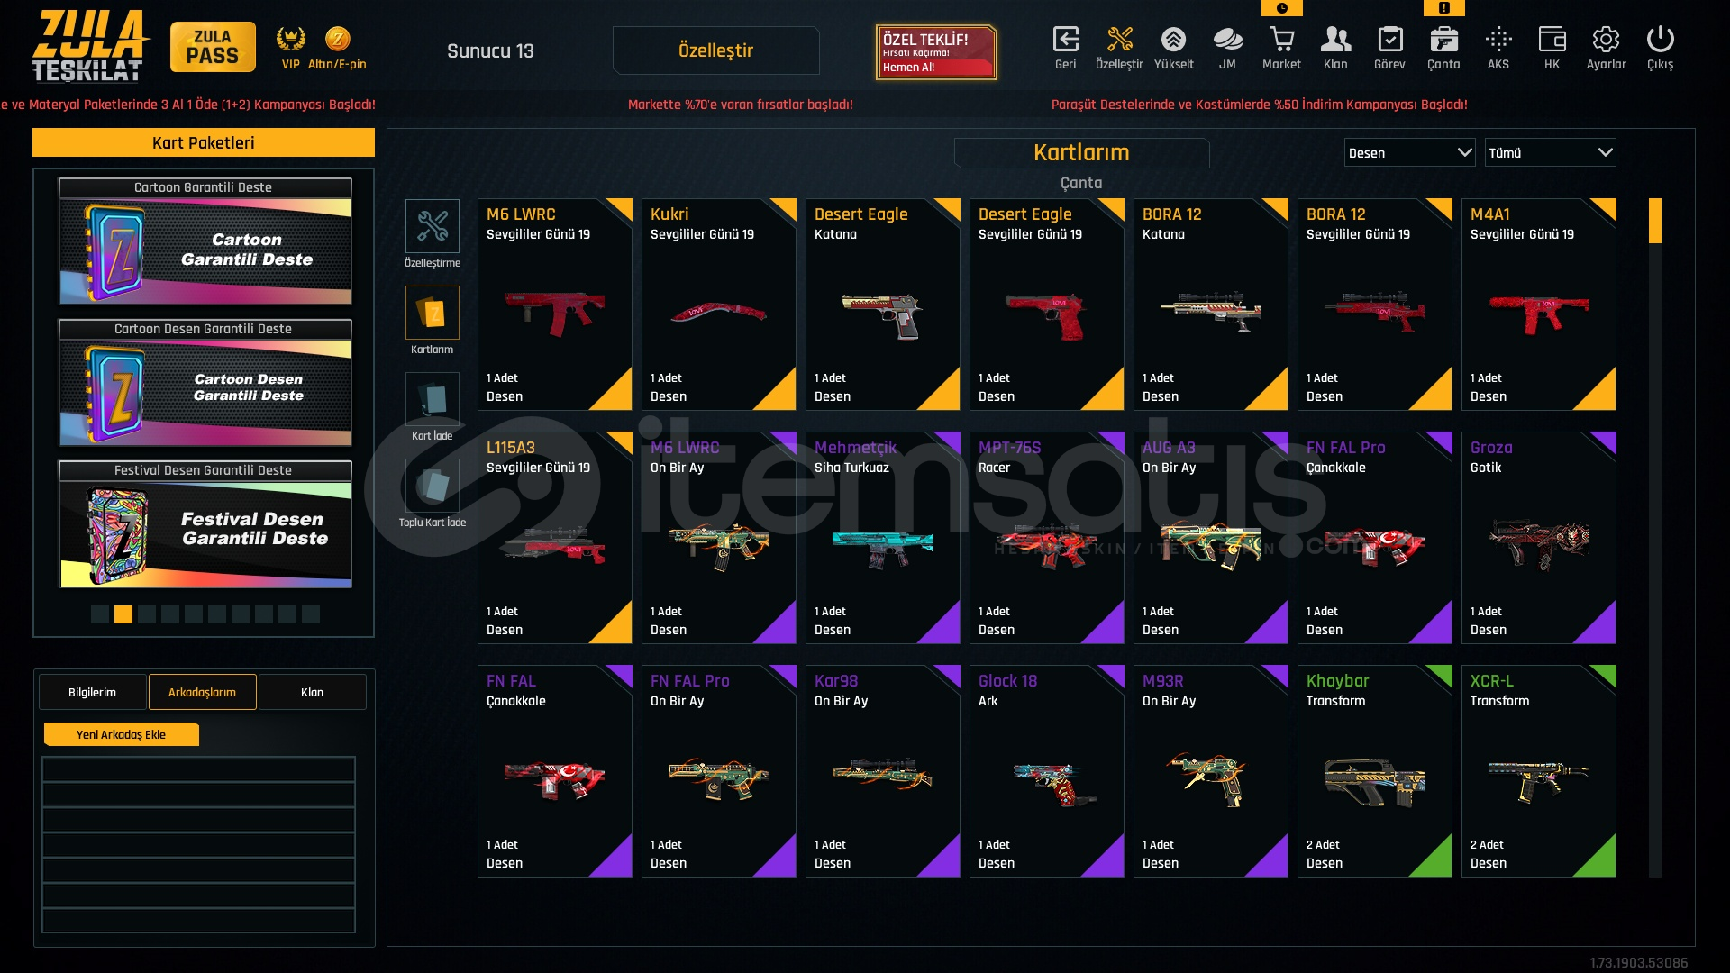This screenshot has width=1730, height=973.
Task: Select the third card pack page indicator
Action: (x=147, y=614)
